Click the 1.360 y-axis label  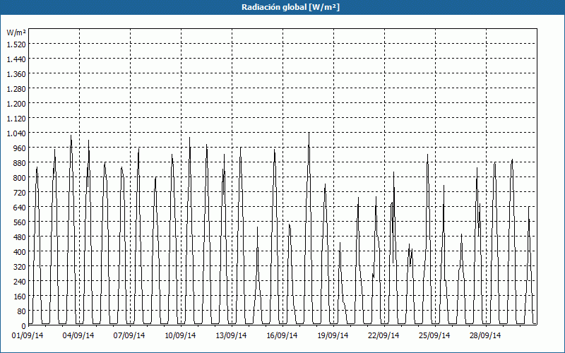pos(16,74)
